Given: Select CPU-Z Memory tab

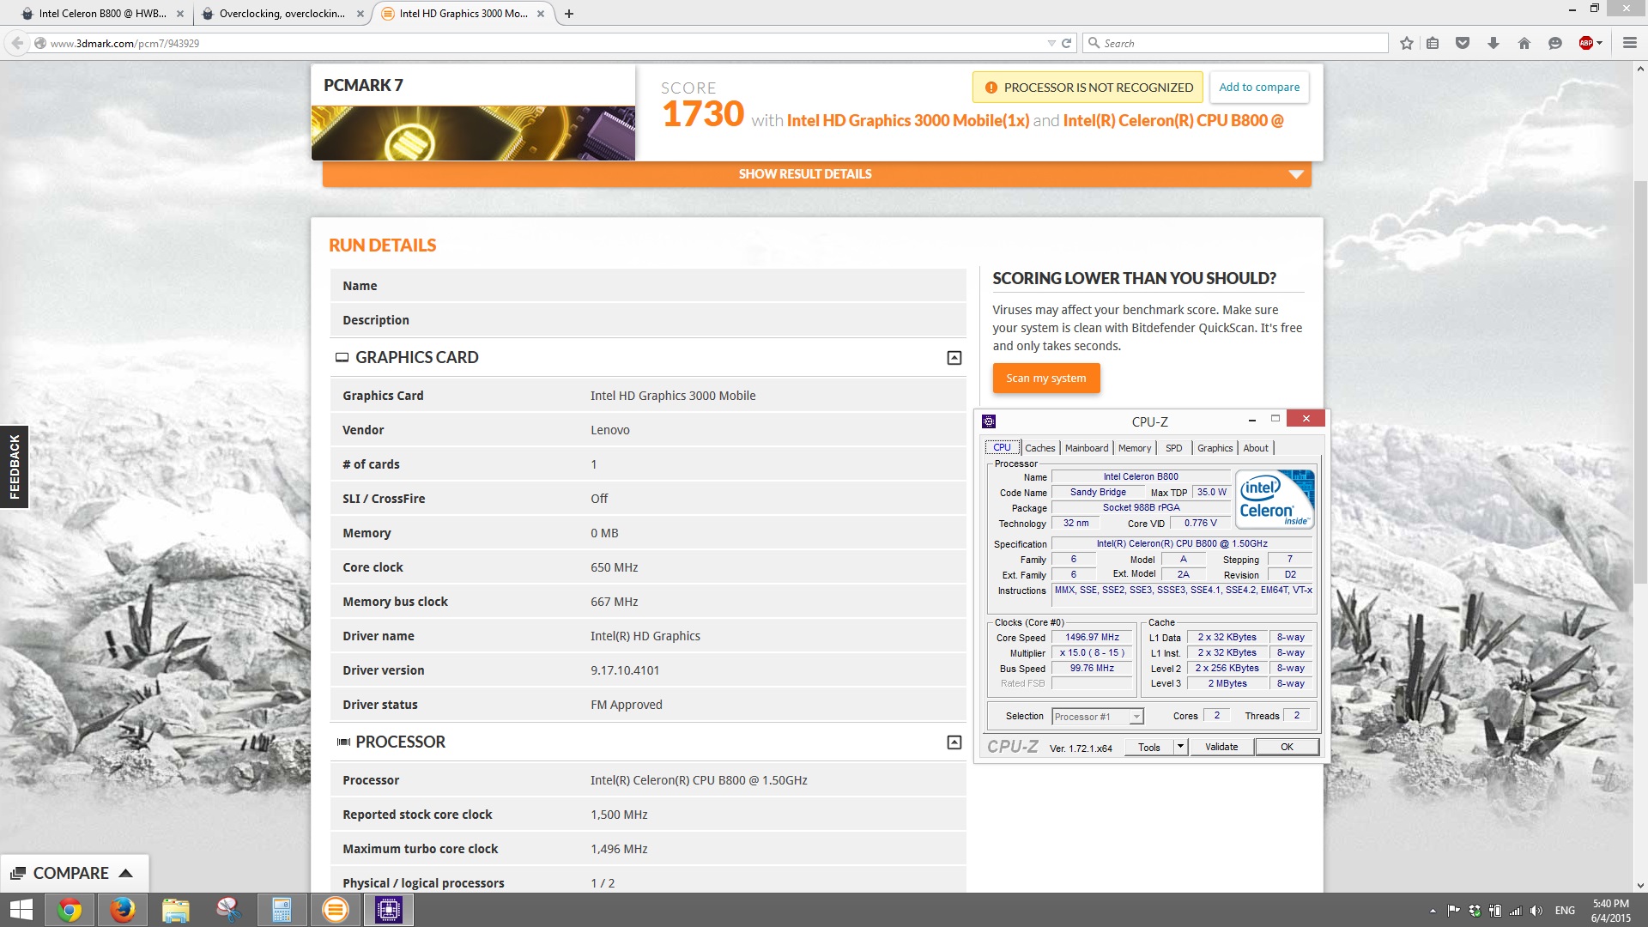Looking at the screenshot, I should 1134,448.
